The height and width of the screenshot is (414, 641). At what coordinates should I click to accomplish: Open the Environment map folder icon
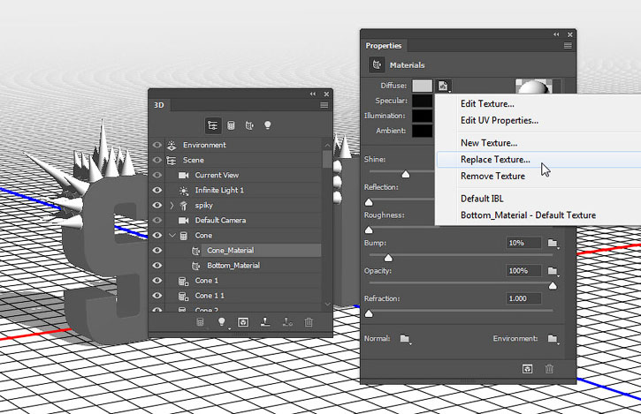click(553, 338)
